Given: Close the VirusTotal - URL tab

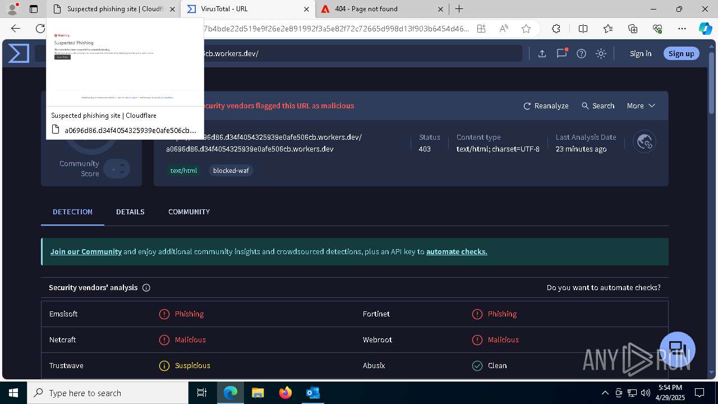Looking at the screenshot, I should click(306, 9).
